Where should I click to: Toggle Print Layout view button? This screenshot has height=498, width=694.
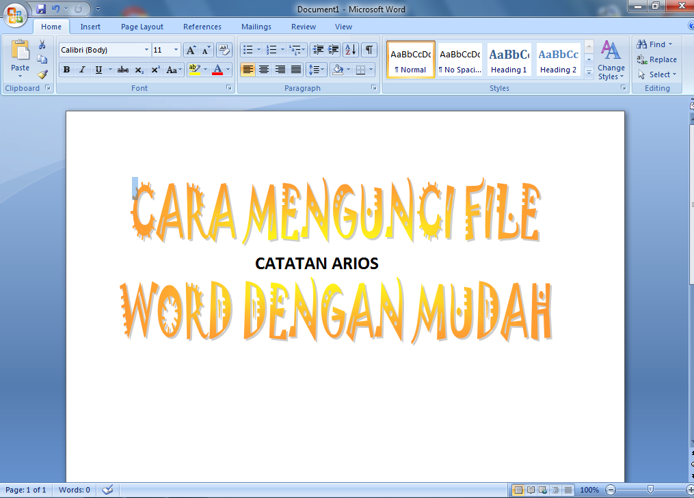tap(518, 490)
